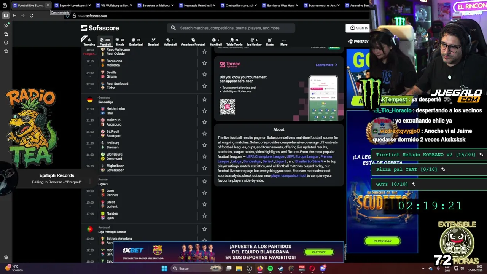Favorite the Lens vs Rennes match star
This screenshot has width=487, height=274.
click(204, 193)
